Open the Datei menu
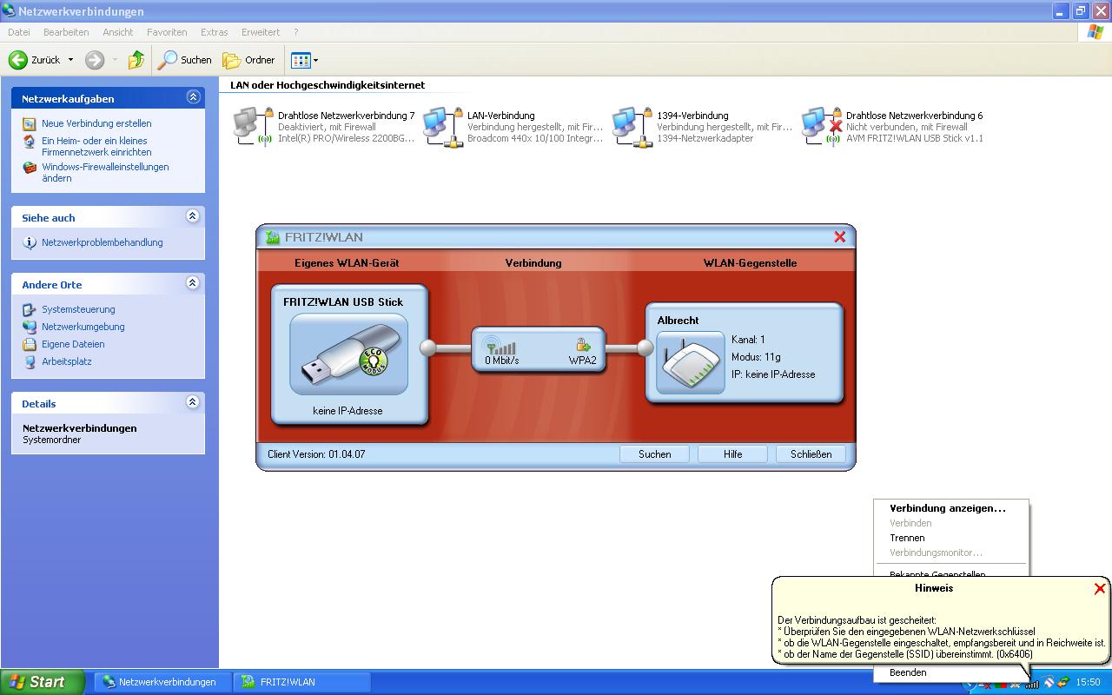 click(x=18, y=32)
